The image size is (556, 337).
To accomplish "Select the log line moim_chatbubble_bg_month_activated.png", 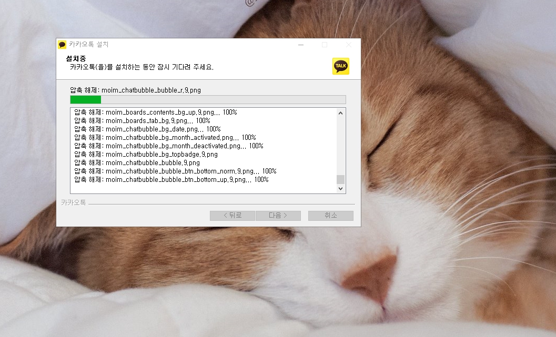I will [x=165, y=138].
